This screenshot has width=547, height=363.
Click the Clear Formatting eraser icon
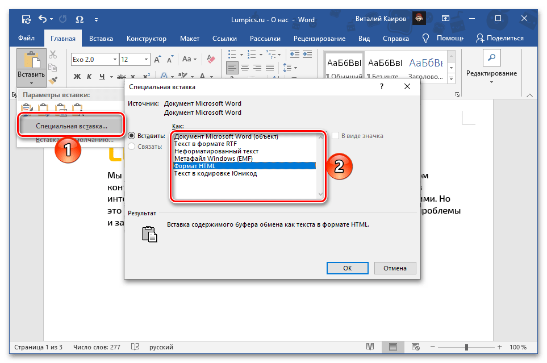click(211, 59)
